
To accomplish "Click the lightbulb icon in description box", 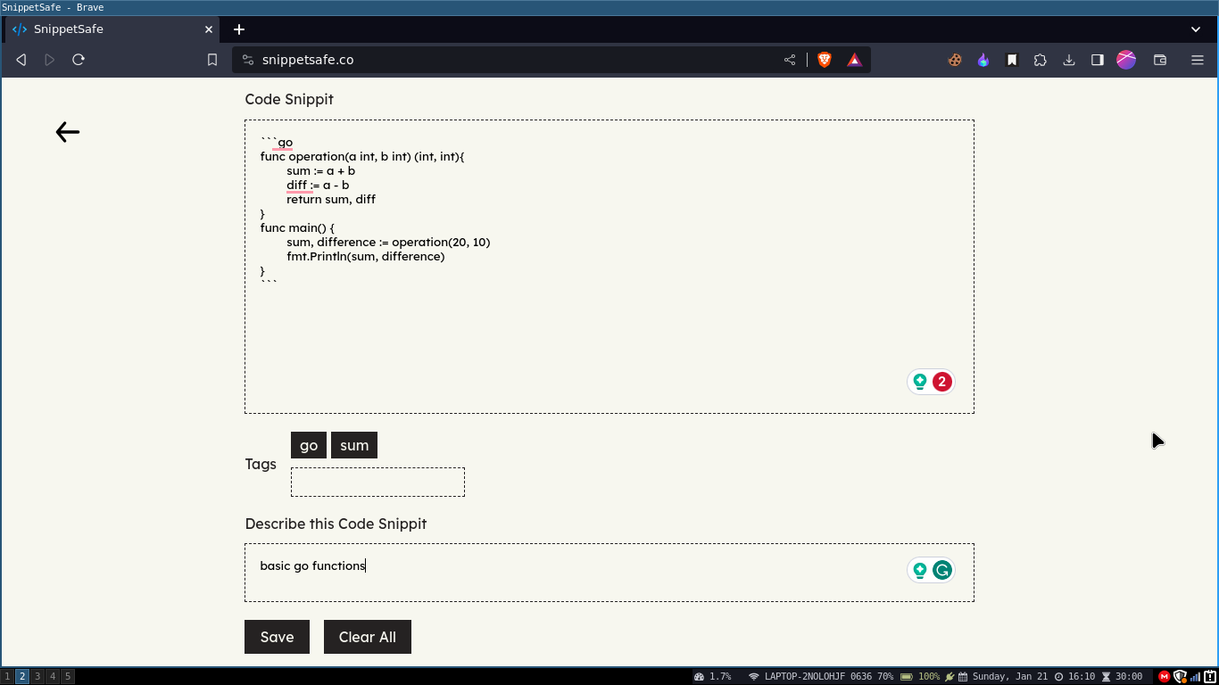I will 920,570.
